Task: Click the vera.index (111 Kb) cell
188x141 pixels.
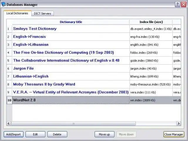Action: click(x=151, y=92)
